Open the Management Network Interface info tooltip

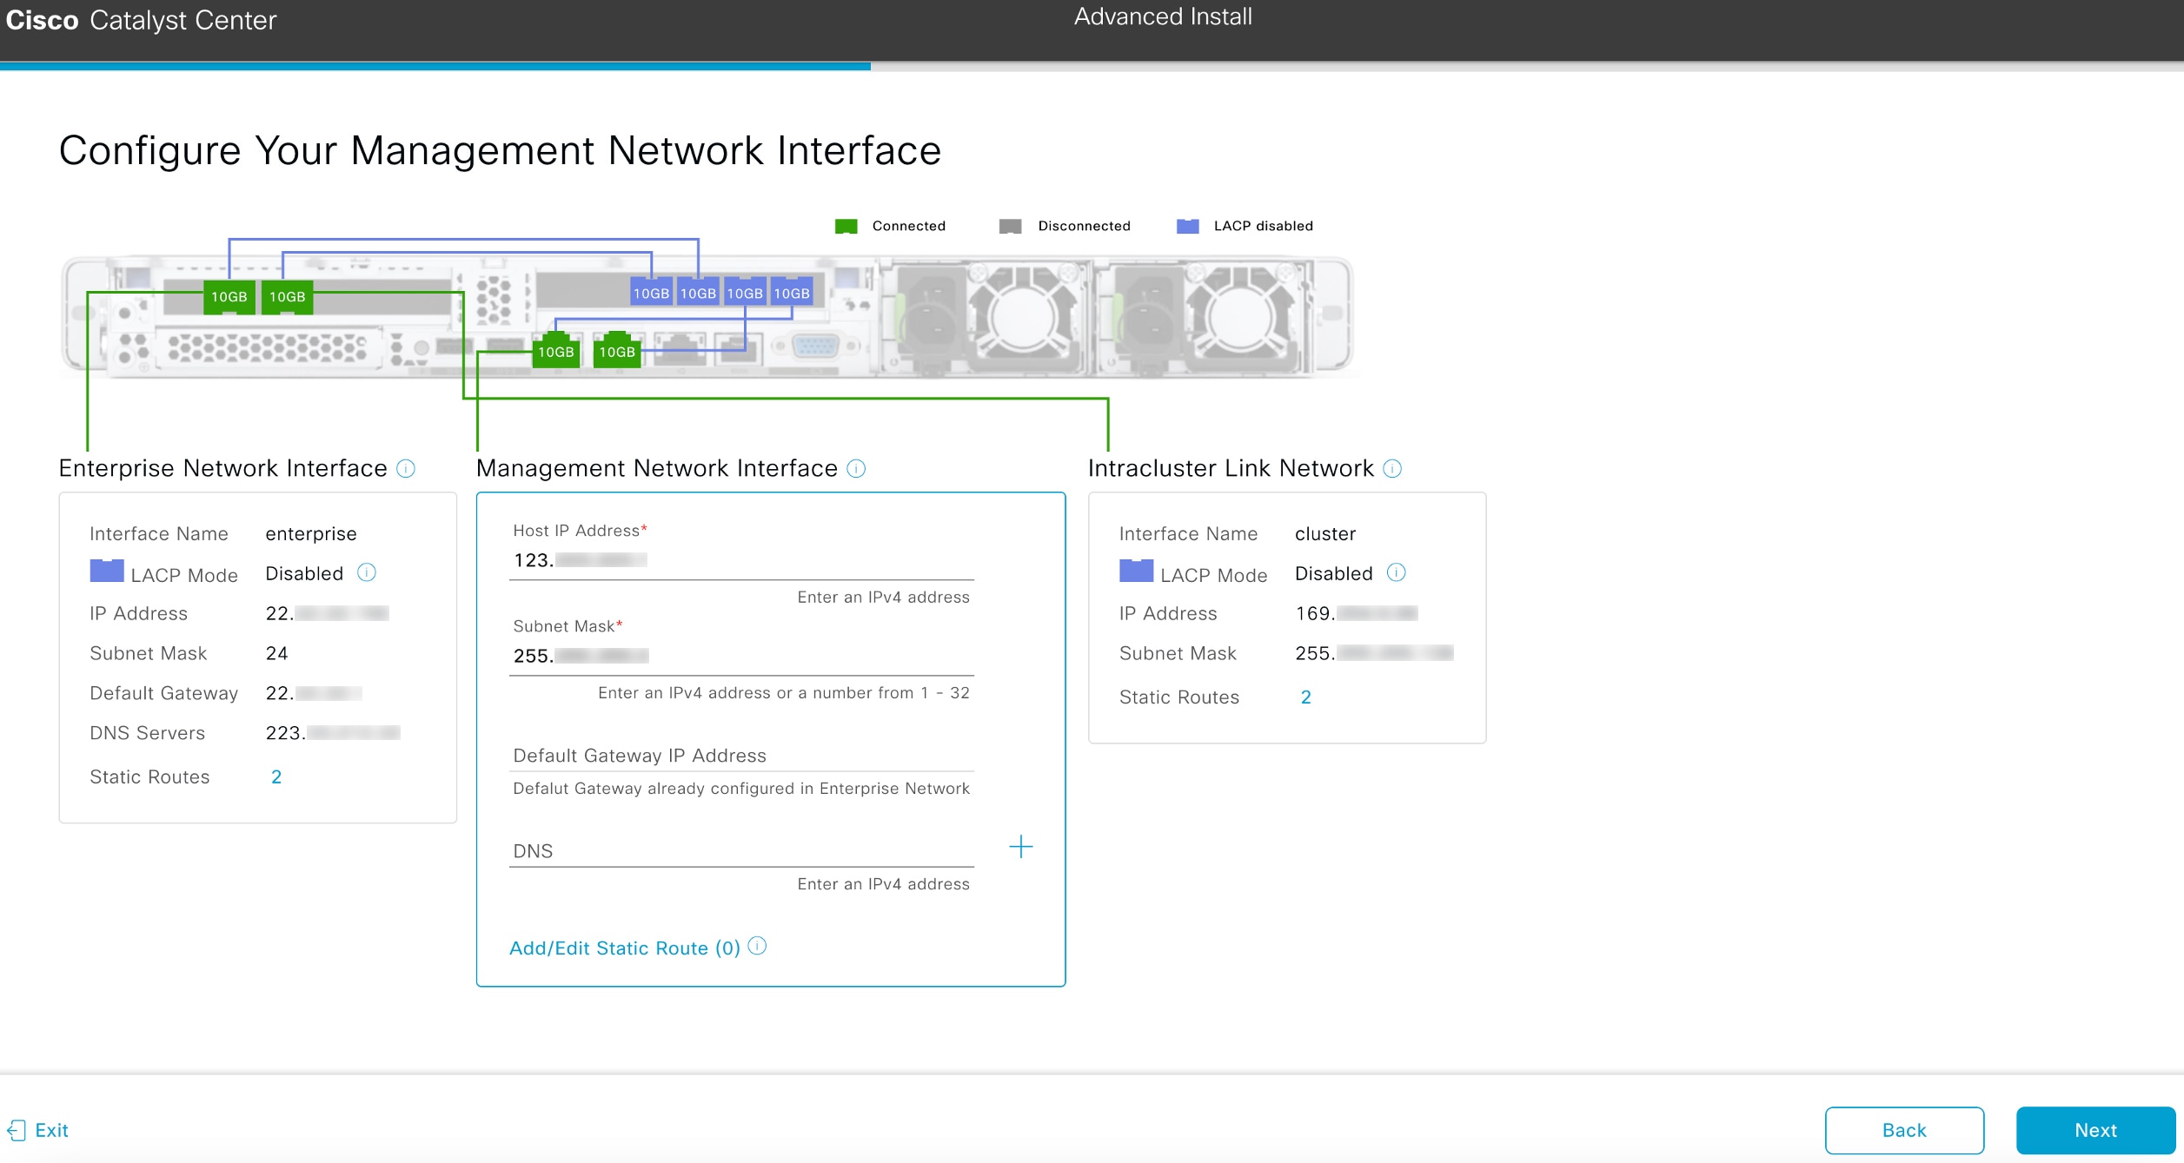pyautogui.click(x=855, y=469)
